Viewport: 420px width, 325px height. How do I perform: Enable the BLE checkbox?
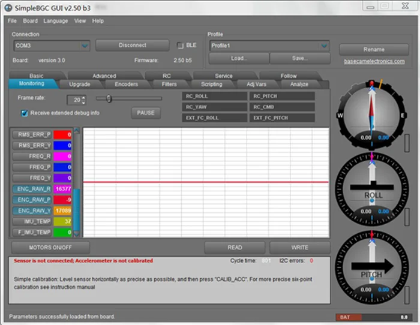[180, 46]
